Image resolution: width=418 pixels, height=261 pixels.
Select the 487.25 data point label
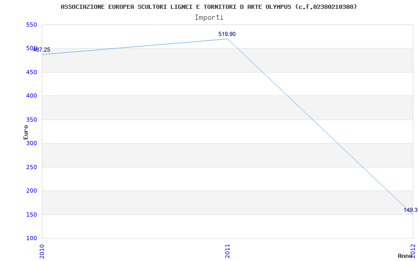point(42,50)
